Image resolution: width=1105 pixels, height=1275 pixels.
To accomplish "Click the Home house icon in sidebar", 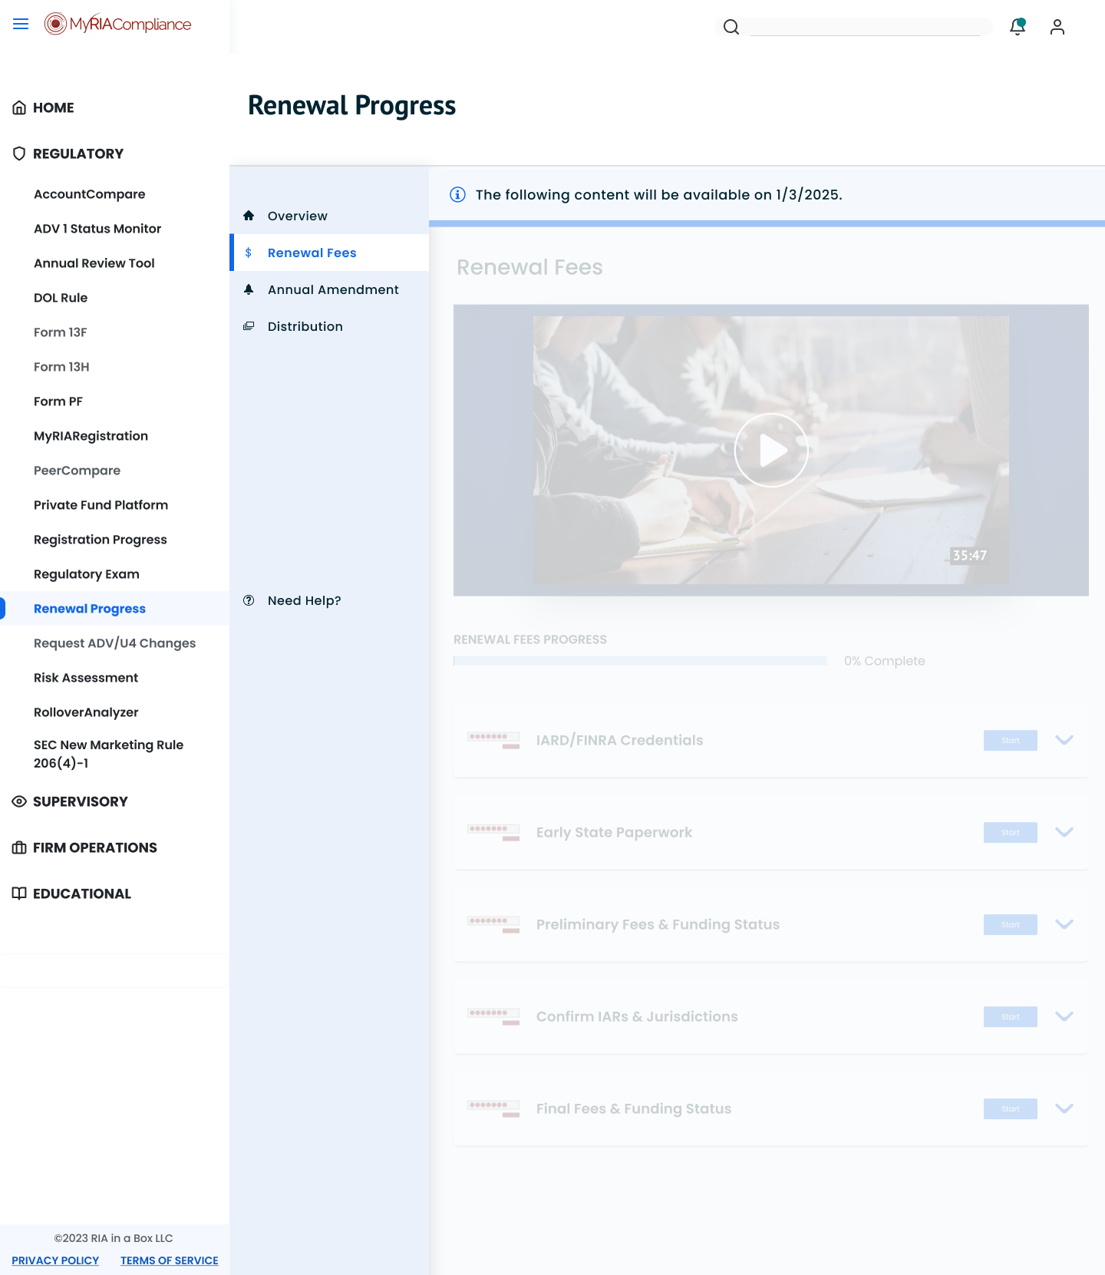I will pos(19,107).
